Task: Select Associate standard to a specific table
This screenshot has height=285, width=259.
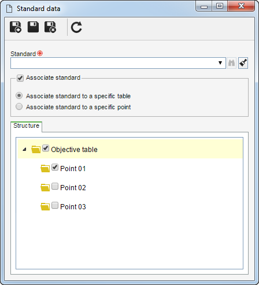Action: pyautogui.click(x=19, y=95)
